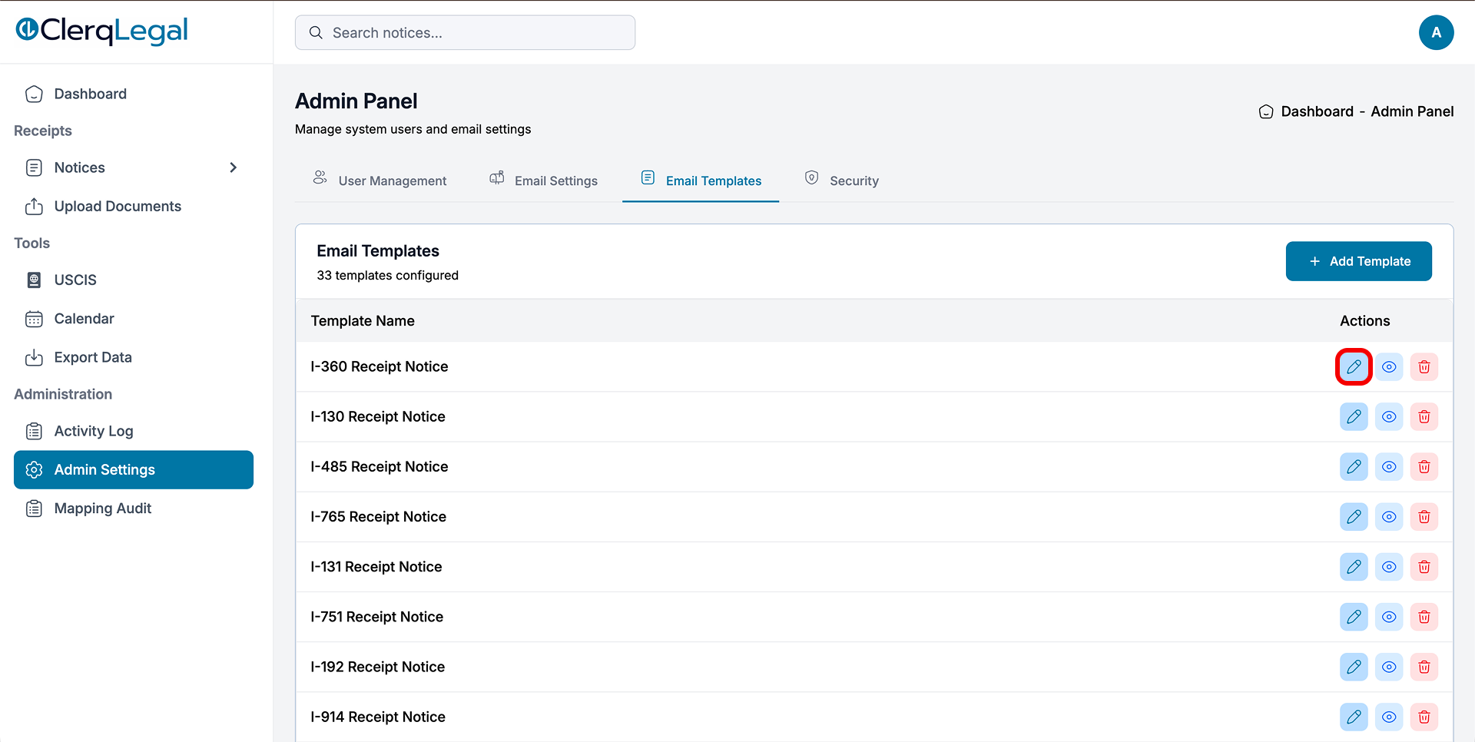
Task: Preview the I-360 Receipt Notice template
Action: (1389, 367)
